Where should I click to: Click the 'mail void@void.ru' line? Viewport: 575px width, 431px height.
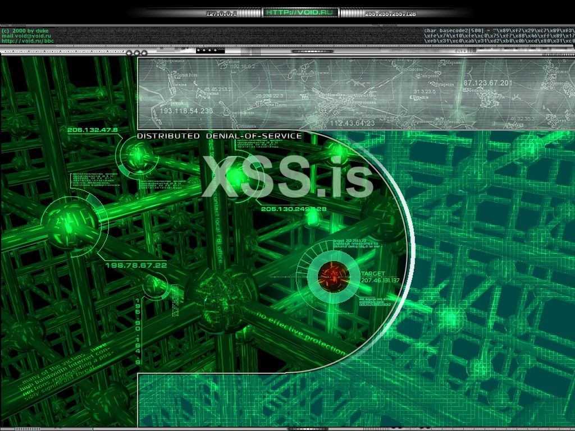tap(26, 36)
